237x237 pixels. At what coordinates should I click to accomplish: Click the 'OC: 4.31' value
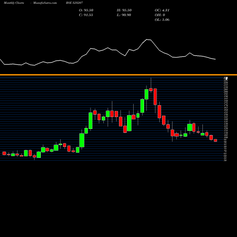(162, 10)
